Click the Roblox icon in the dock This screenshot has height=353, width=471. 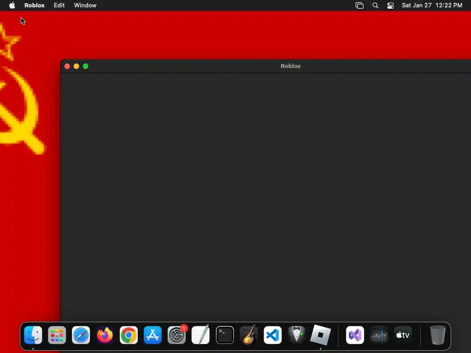pyautogui.click(x=321, y=335)
